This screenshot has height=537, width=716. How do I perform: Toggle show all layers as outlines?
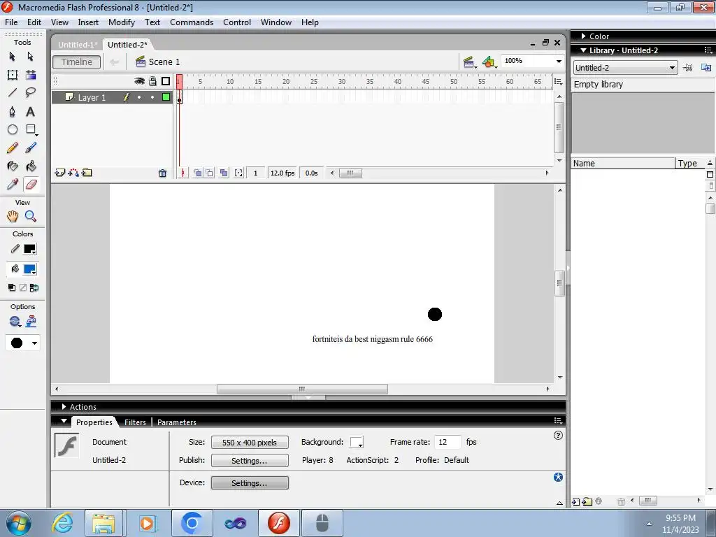(166, 81)
